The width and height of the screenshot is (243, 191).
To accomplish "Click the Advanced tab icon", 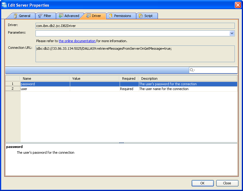I will coord(61,16).
